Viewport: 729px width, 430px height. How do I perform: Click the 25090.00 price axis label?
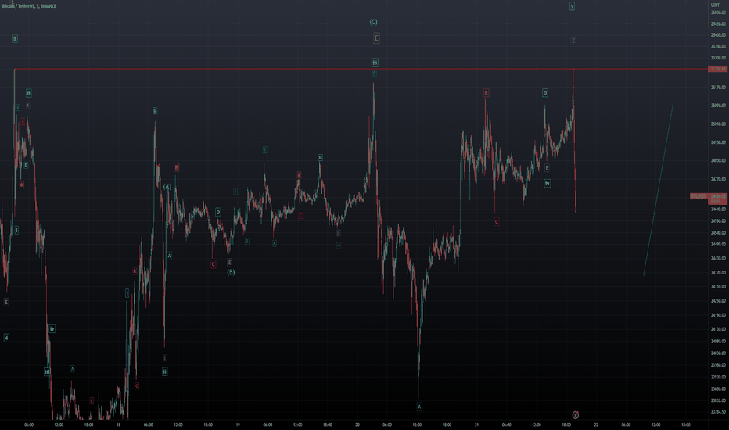718,106
